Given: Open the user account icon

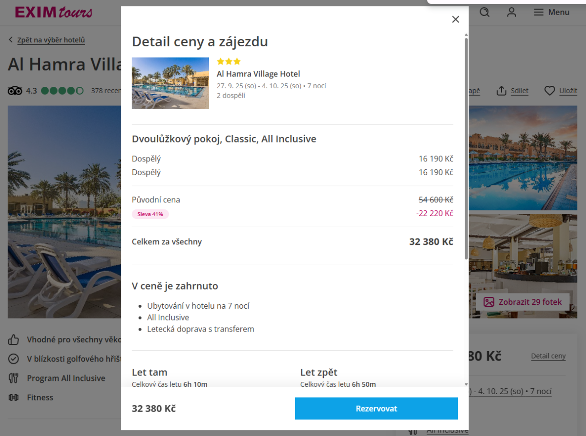Looking at the screenshot, I should coord(511,12).
